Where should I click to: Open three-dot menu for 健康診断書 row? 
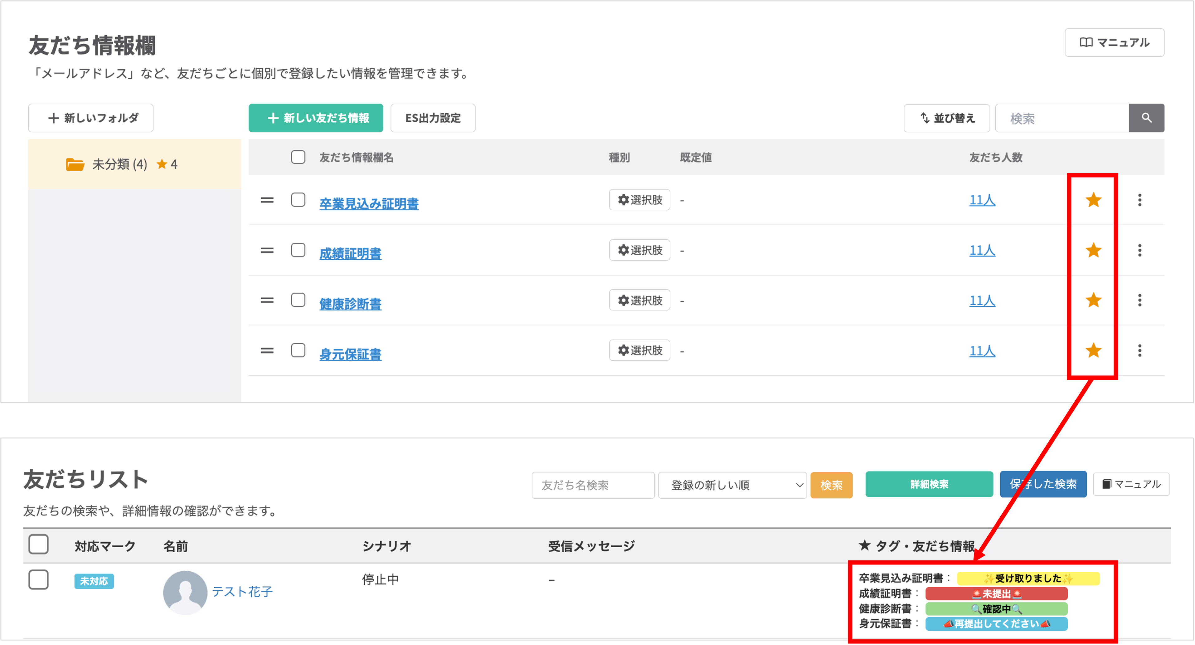1139,300
